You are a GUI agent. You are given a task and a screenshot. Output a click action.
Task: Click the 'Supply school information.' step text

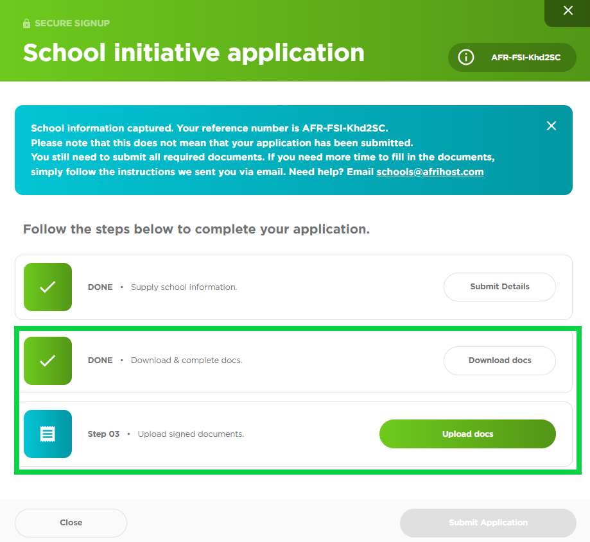(x=184, y=287)
